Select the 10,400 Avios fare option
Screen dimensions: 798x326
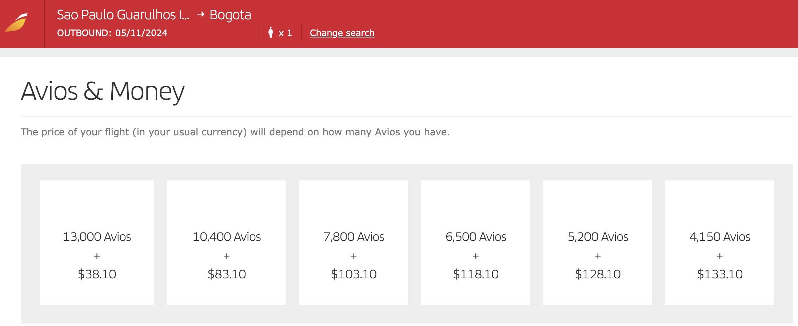click(x=227, y=243)
